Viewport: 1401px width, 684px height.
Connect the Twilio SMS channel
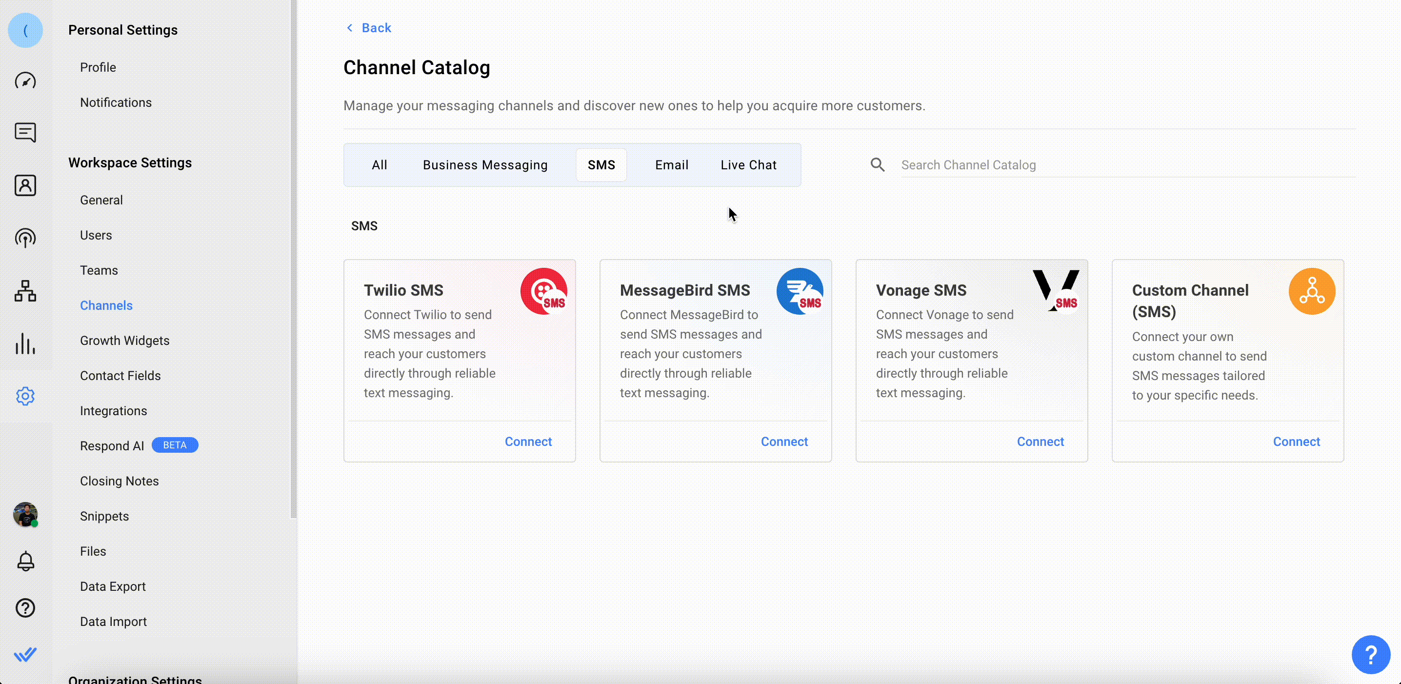[x=527, y=442]
